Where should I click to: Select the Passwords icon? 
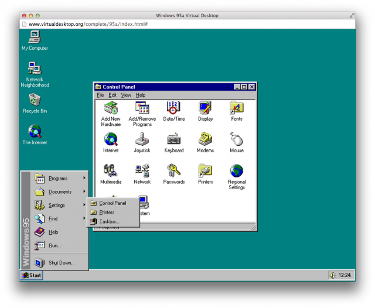[x=173, y=172]
